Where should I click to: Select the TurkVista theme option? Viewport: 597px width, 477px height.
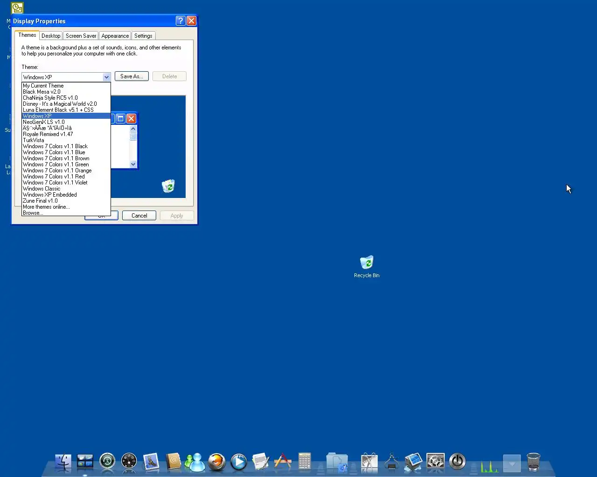coord(66,140)
